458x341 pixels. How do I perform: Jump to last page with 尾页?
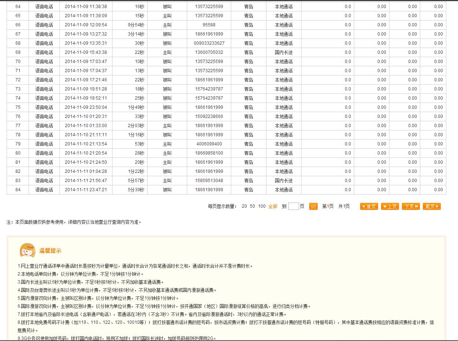point(432,206)
